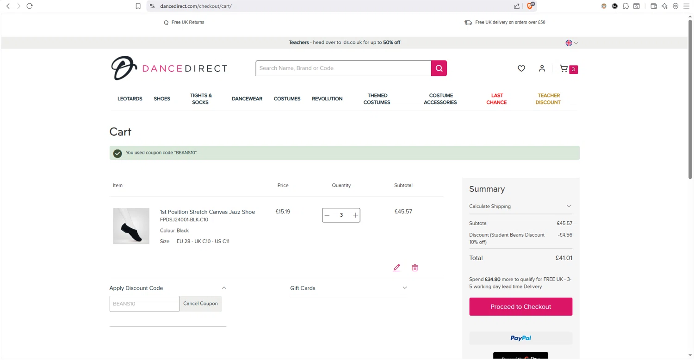Click the browser address bar URL
694x360 pixels.
click(196, 6)
